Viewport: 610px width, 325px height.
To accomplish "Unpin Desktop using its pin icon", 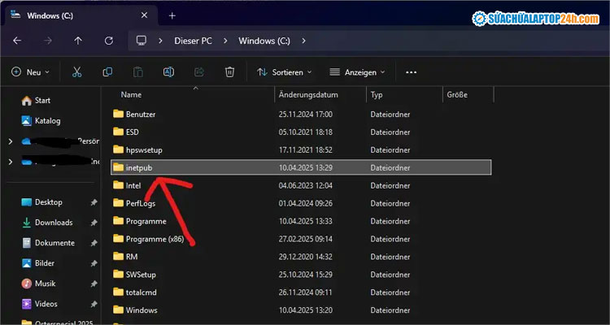I will tap(94, 202).
